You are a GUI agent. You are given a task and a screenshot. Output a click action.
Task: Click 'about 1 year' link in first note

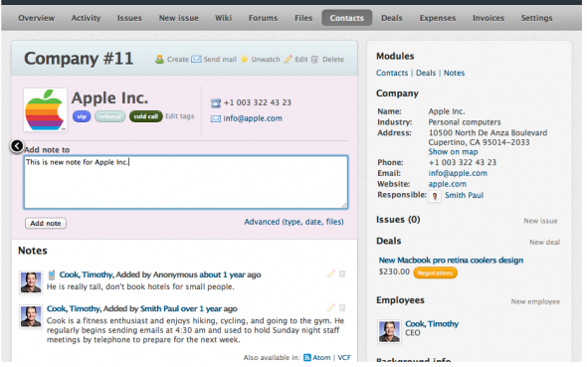tap(223, 275)
